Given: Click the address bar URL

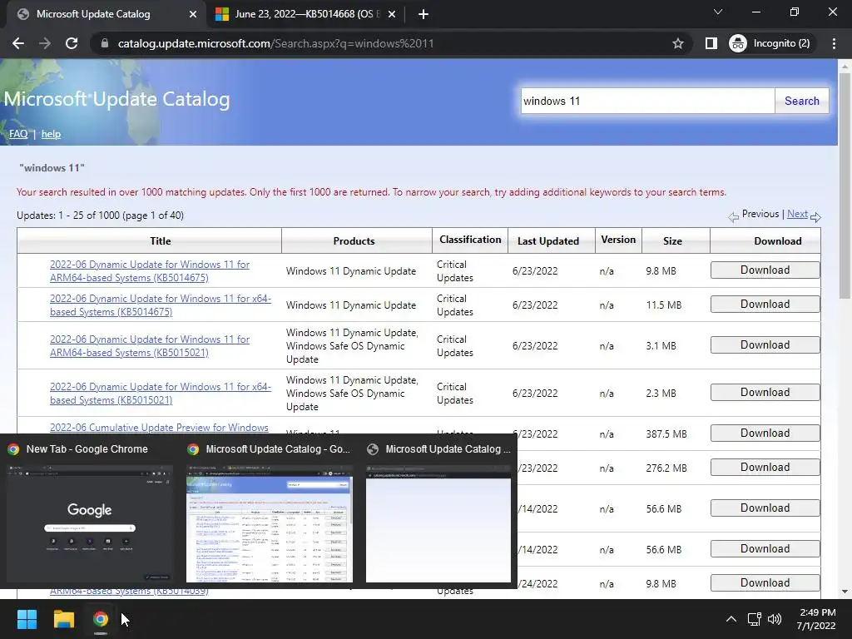Looking at the screenshot, I should click(276, 43).
